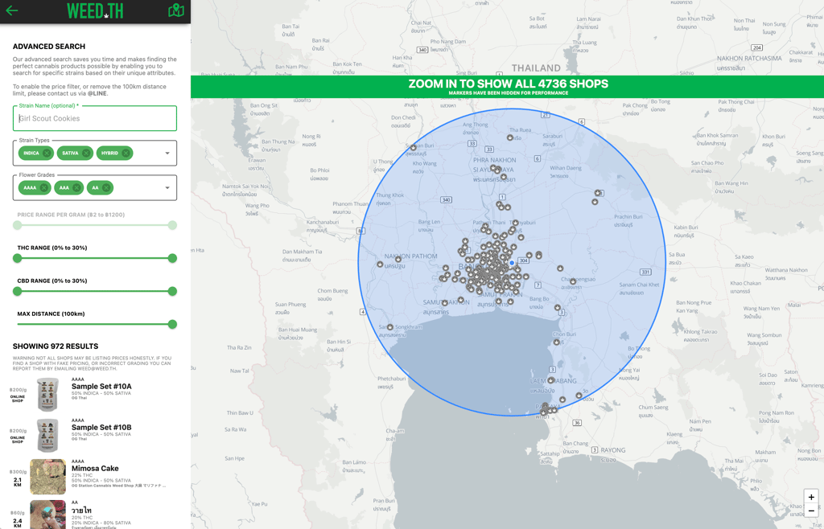Focus the Strain Name input field

[x=95, y=119]
